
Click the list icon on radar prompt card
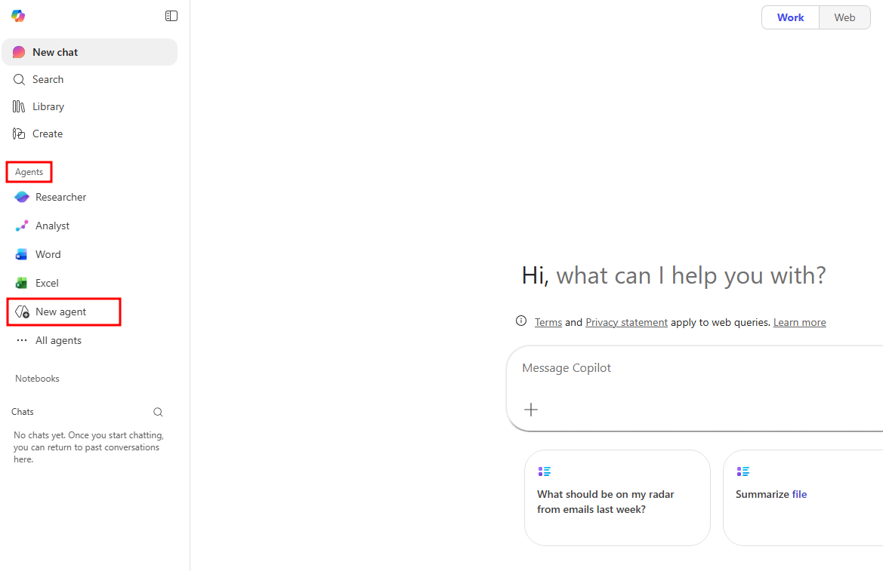click(x=544, y=471)
